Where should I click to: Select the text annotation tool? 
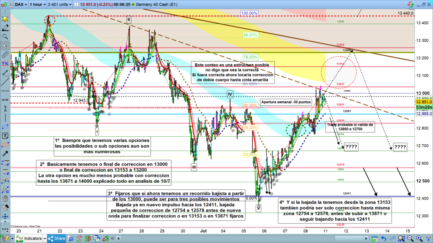coord(5,136)
